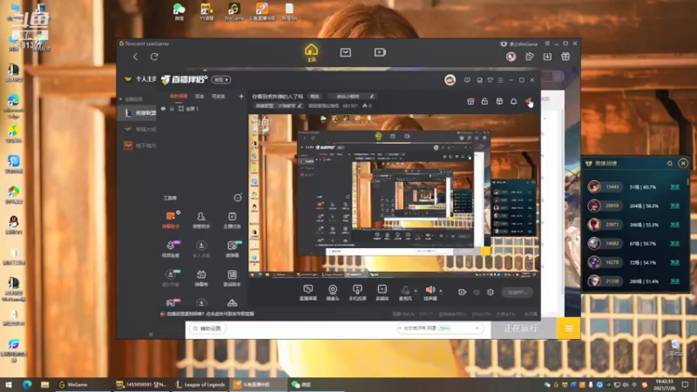The width and height of the screenshot is (697, 392).
Task: Open League of Legends taskbar item
Action: (x=200, y=384)
